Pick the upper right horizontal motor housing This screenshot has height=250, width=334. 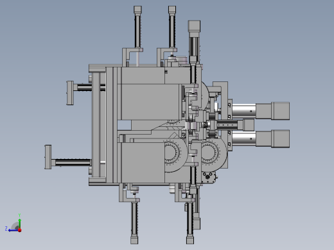281,111
